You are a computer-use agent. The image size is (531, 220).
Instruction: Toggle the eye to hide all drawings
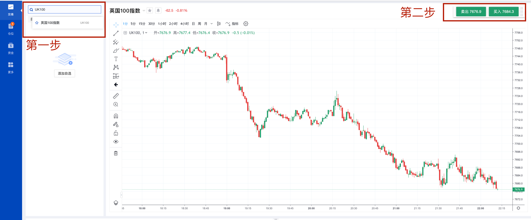click(x=116, y=142)
